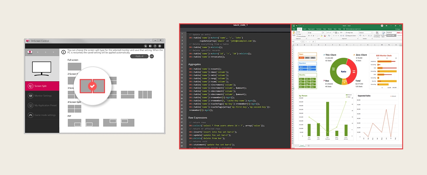The image size is (427, 175).
Task: Click Merge & Center in the ribbon
Action: [351, 36]
